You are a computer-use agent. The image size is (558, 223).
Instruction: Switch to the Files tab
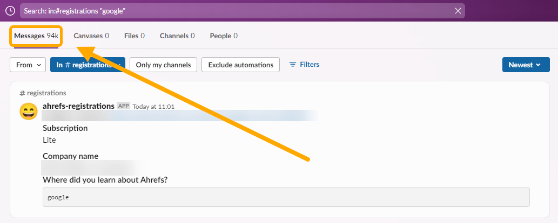coord(134,36)
